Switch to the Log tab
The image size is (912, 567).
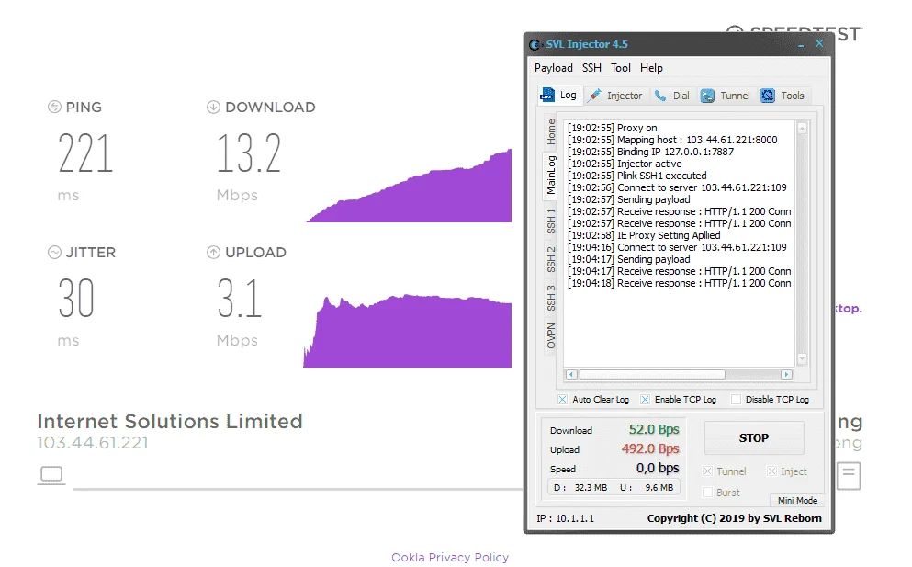click(560, 95)
